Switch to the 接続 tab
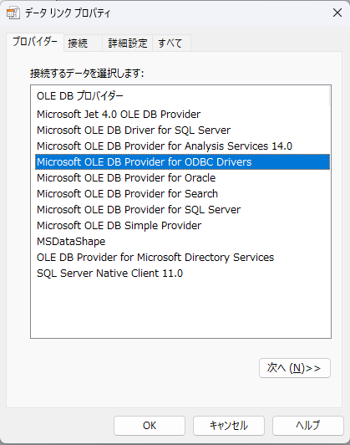350x445 pixels. pos(83,43)
